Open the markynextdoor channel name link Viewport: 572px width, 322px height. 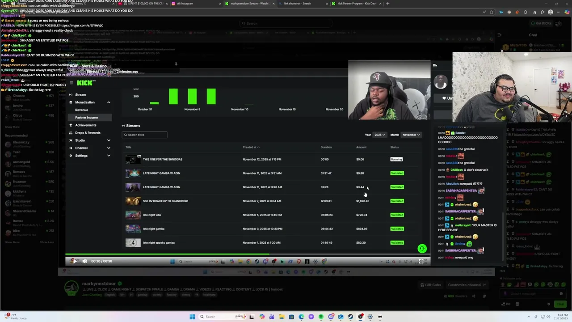point(99,284)
